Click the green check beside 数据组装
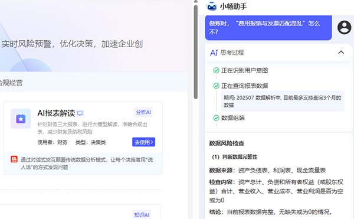 [x=216, y=118]
